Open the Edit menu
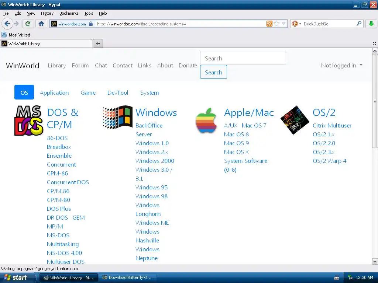The width and height of the screenshot is (378, 283). point(18,13)
